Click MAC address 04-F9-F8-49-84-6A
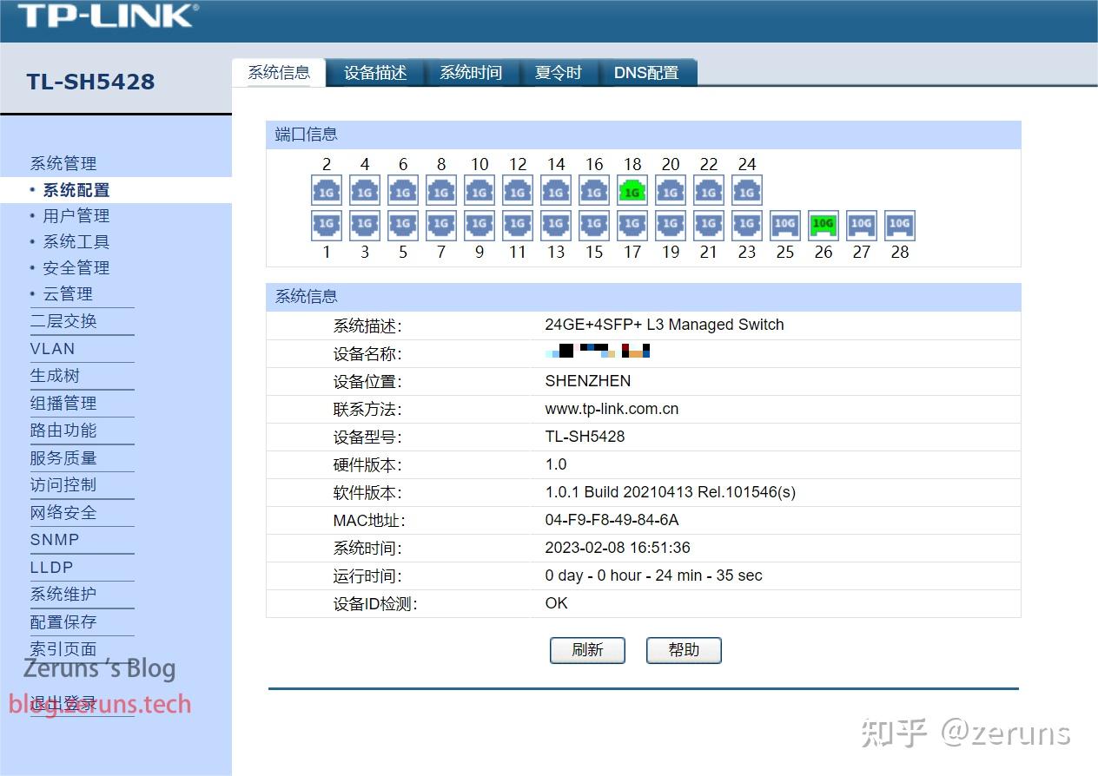The image size is (1098, 776). pyautogui.click(x=612, y=520)
